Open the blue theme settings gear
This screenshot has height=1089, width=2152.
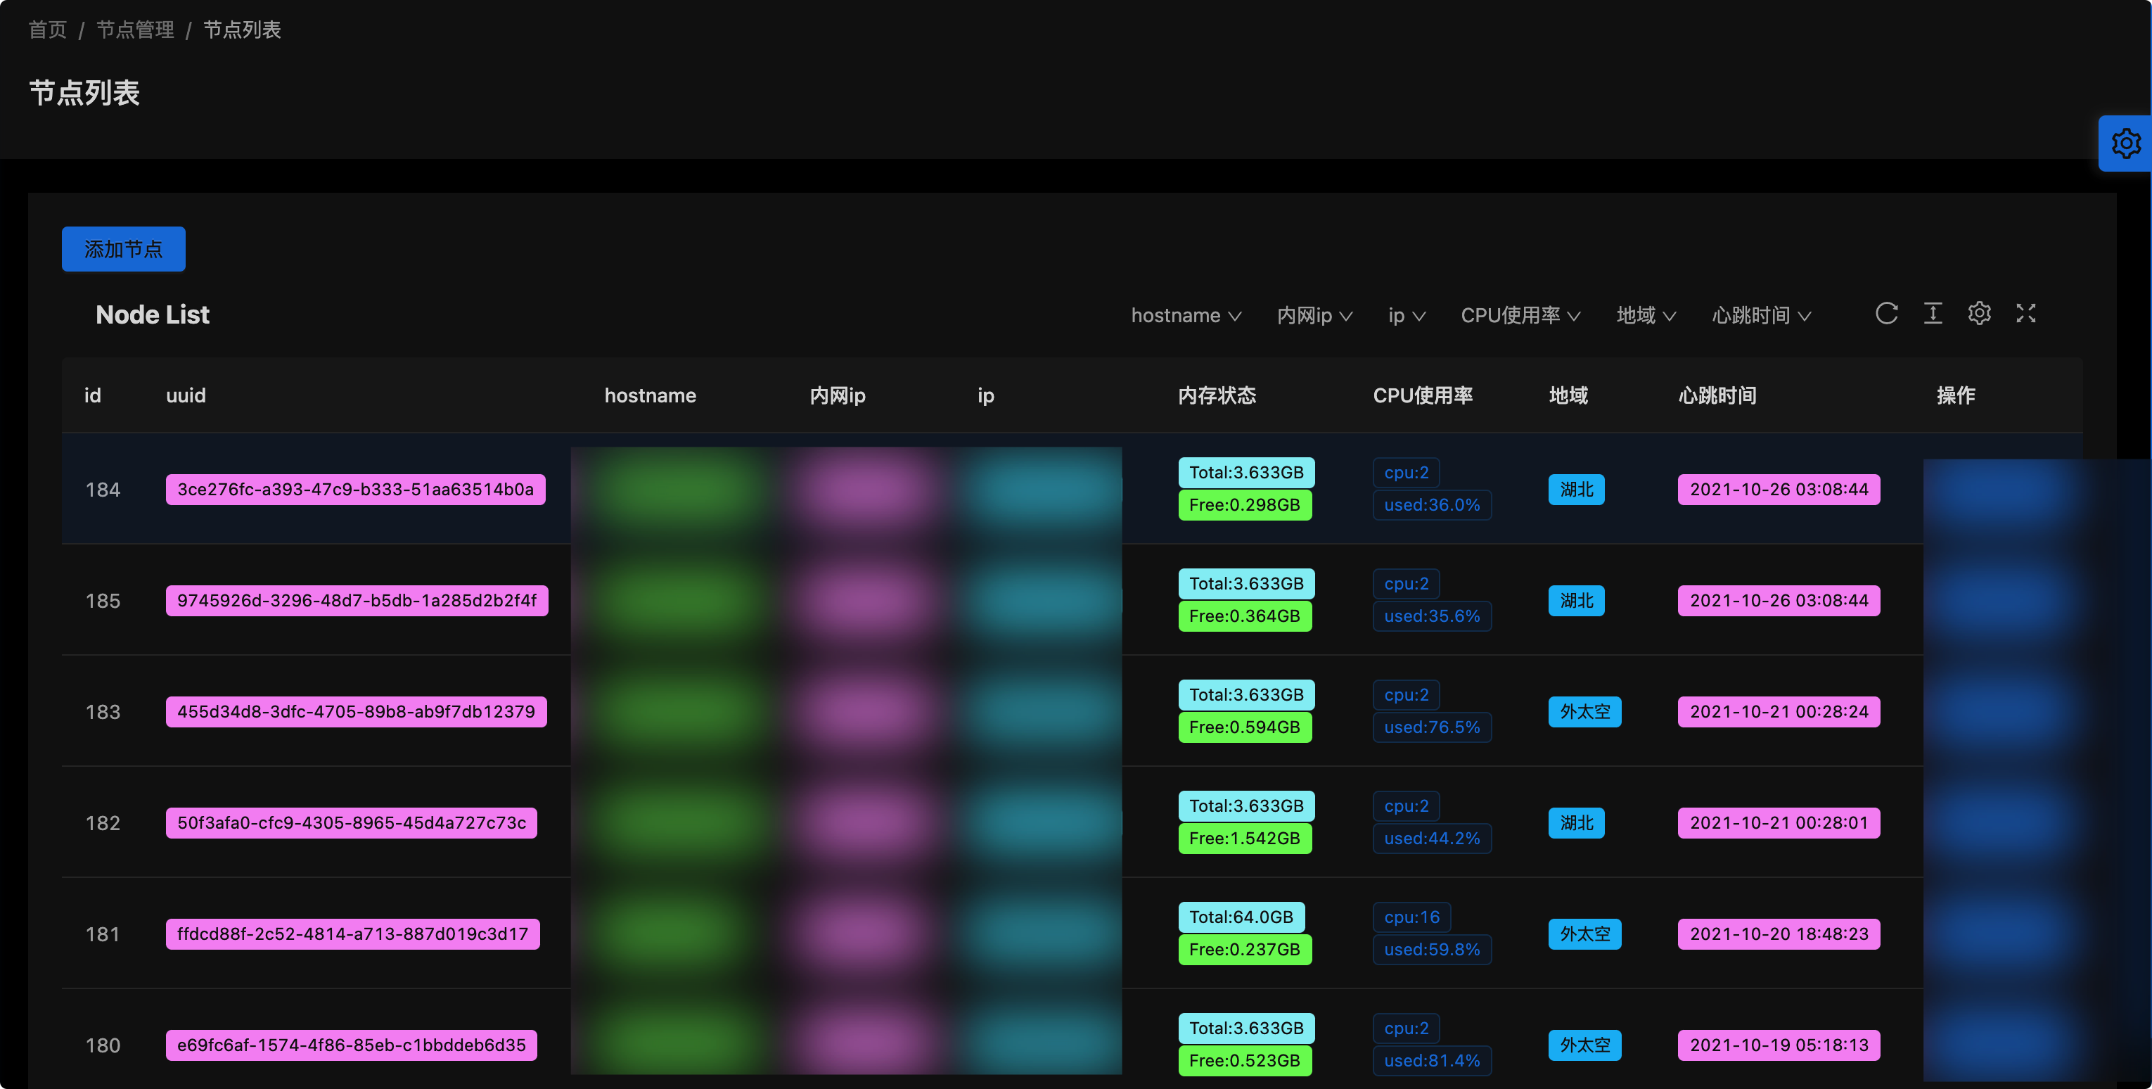click(x=2125, y=144)
